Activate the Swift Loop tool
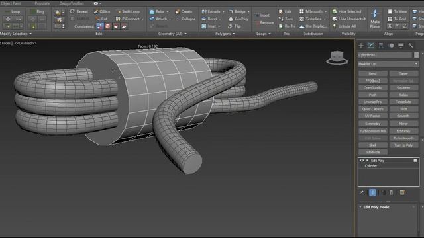The width and height of the screenshot is (424, 238). pyautogui.click(x=129, y=11)
